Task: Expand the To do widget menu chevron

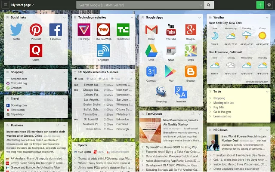Action: coord(267,91)
